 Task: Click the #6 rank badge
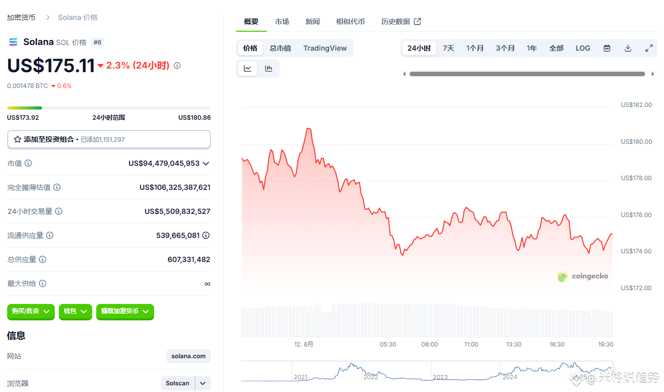tap(97, 42)
